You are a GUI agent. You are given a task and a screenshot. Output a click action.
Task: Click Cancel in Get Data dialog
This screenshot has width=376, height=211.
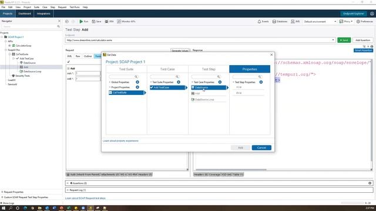coord(261,148)
